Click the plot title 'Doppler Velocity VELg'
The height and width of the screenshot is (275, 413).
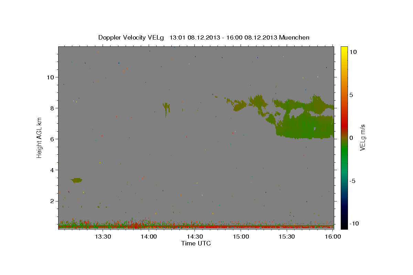pos(131,37)
